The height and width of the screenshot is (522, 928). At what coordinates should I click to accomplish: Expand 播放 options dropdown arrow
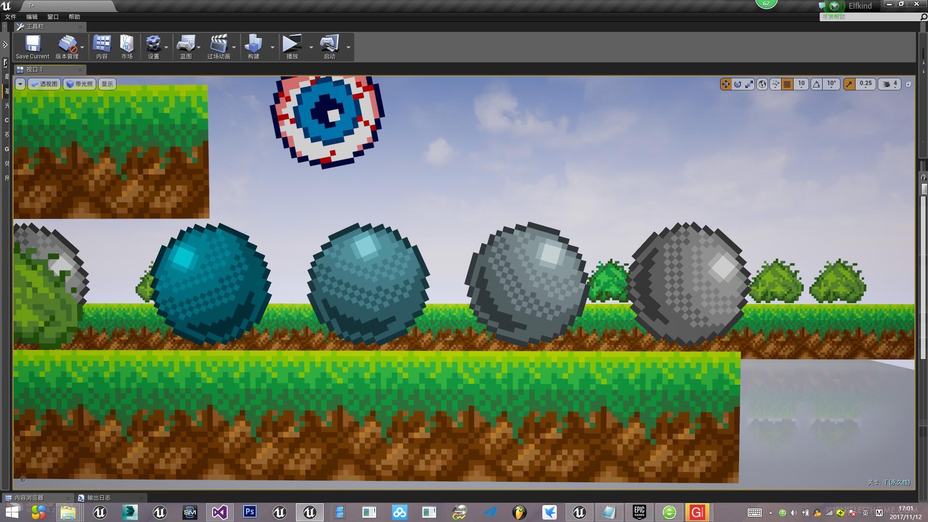point(311,47)
